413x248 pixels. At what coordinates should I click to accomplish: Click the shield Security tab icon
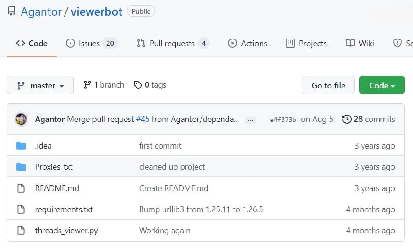point(397,43)
